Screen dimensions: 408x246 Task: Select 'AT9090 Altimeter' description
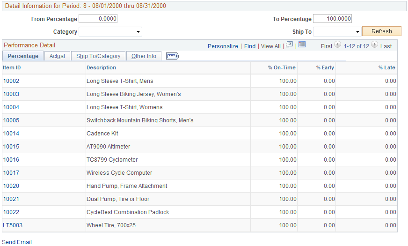click(108, 147)
